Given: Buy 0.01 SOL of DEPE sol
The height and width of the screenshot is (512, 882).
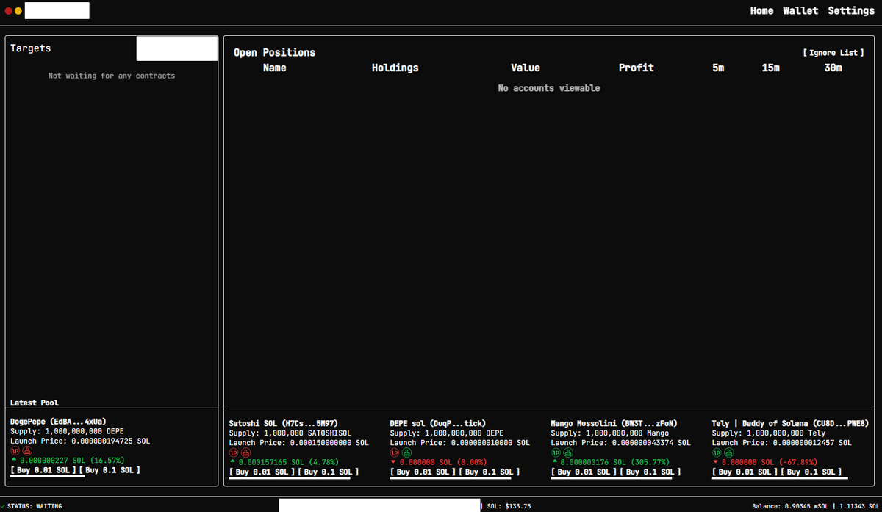Looking at the screenshot, I should pyautogui.click(x=423, y=472).
